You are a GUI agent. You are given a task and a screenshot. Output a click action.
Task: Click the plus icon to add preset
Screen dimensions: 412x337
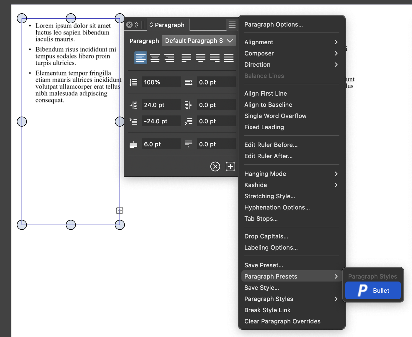pyautogui.click(x=230, y=167)
